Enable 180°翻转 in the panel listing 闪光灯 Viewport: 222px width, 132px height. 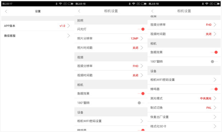coord(141,103)
